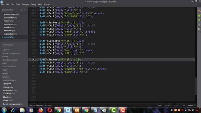Open autofetch.php in project tree

click(9, 94)
